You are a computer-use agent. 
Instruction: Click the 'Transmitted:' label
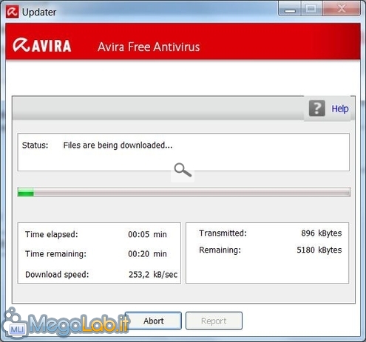point(223,233)
